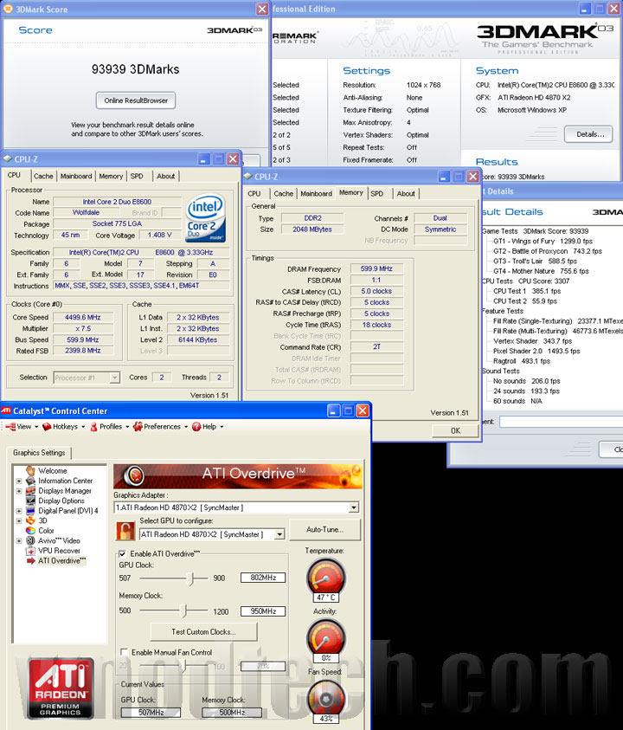This screenshot has width=623, height=730.
Task: Select the 24 sounds result row
Action: 526,391
